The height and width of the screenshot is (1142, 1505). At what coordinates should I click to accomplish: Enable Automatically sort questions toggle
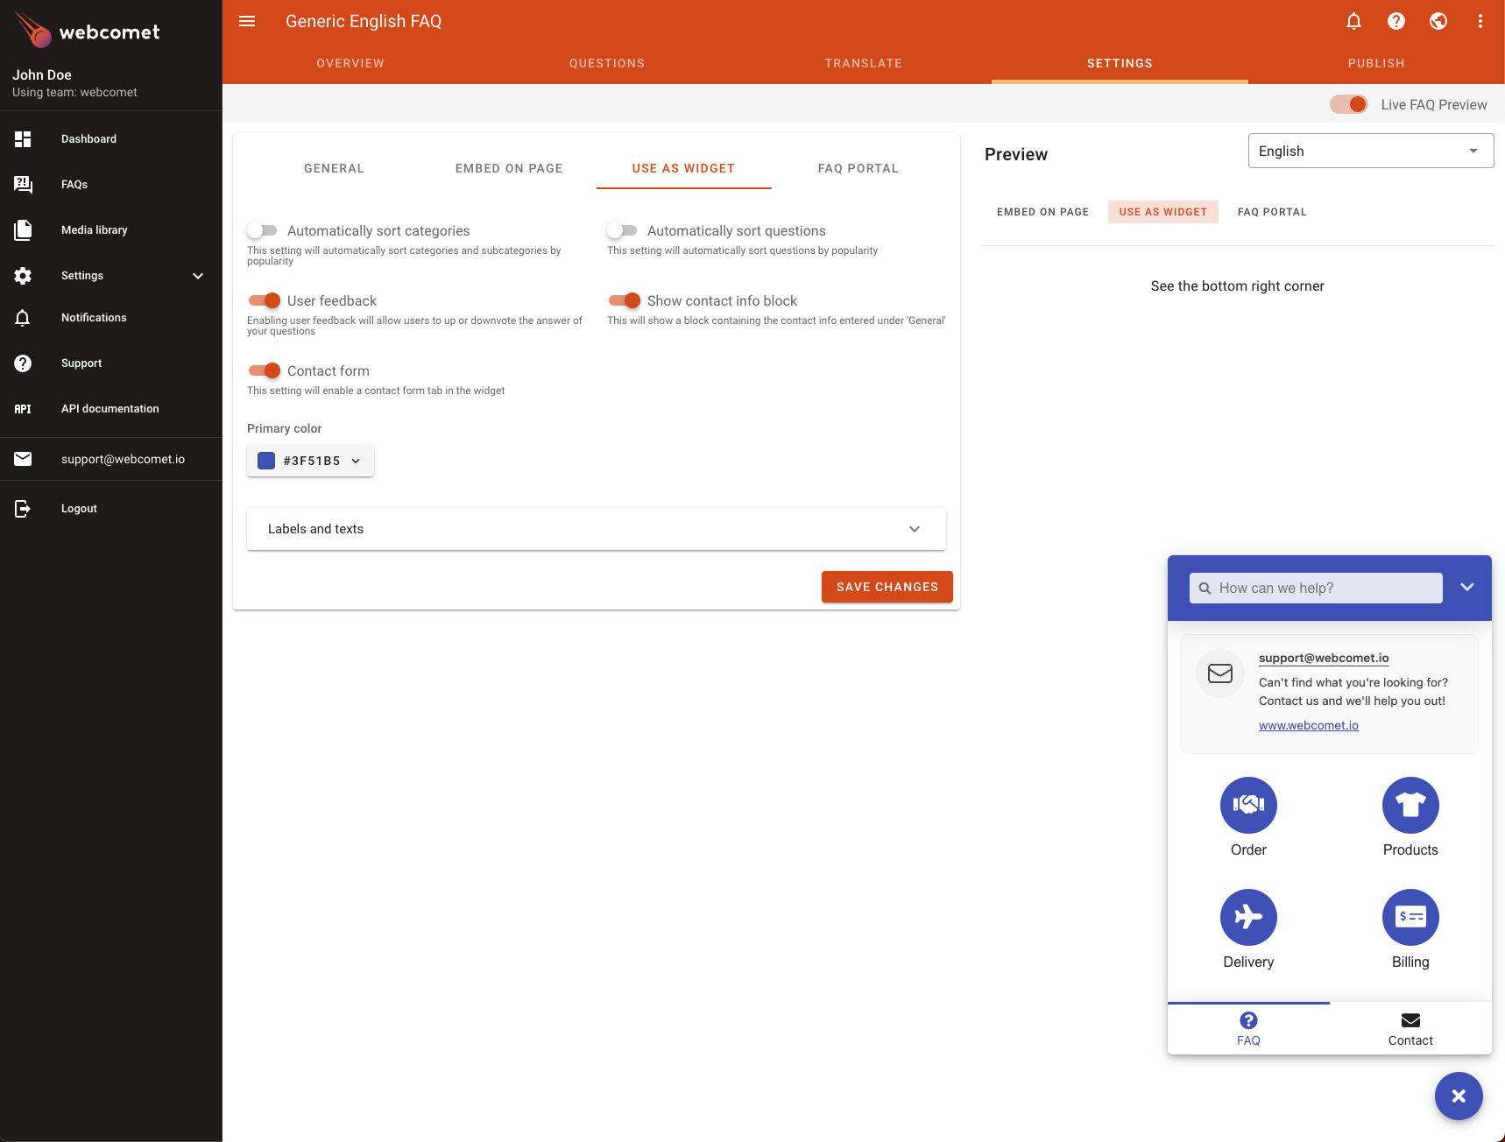point(622,230)
